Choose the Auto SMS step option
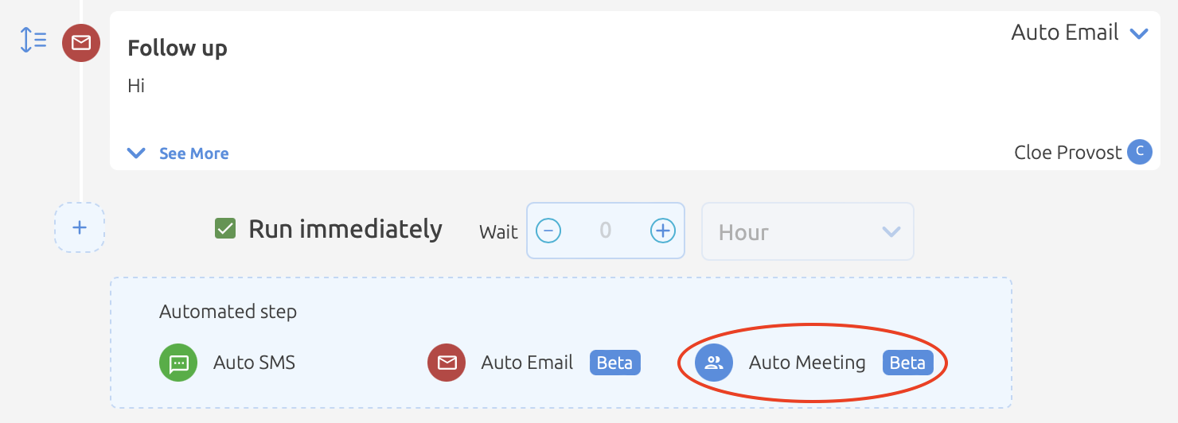1178x423 pixels. (228, 363)
